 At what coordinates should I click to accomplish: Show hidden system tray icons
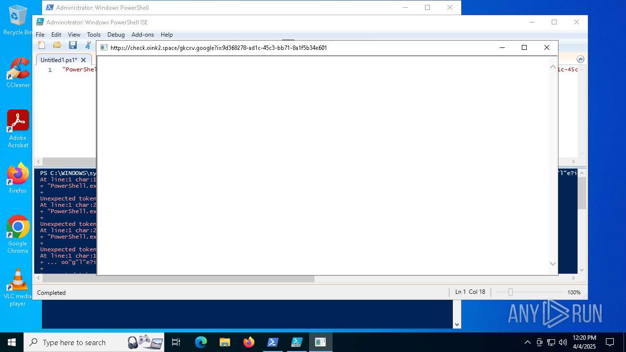click(527, 342)
